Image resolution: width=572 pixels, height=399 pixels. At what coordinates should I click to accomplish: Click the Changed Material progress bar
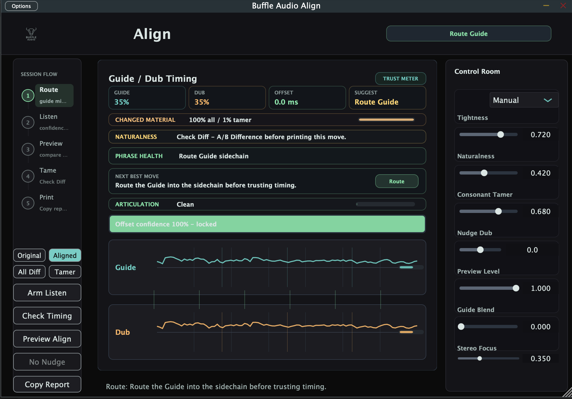coord(386,120)
